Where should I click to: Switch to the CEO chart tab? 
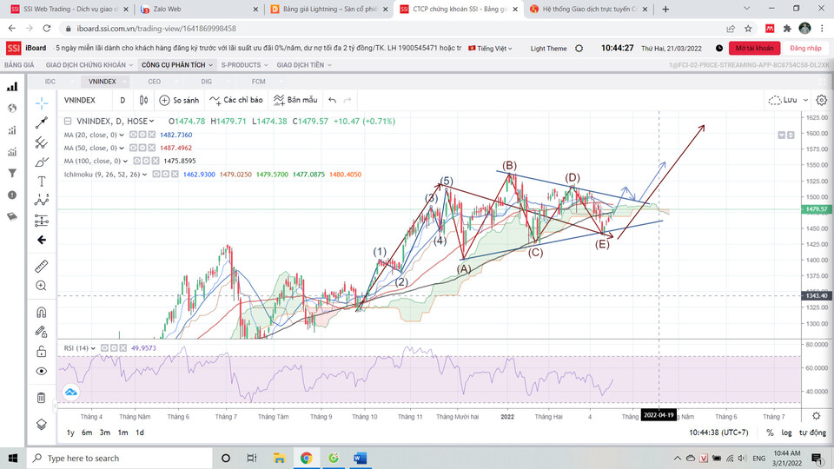click(x=154, y=82)
